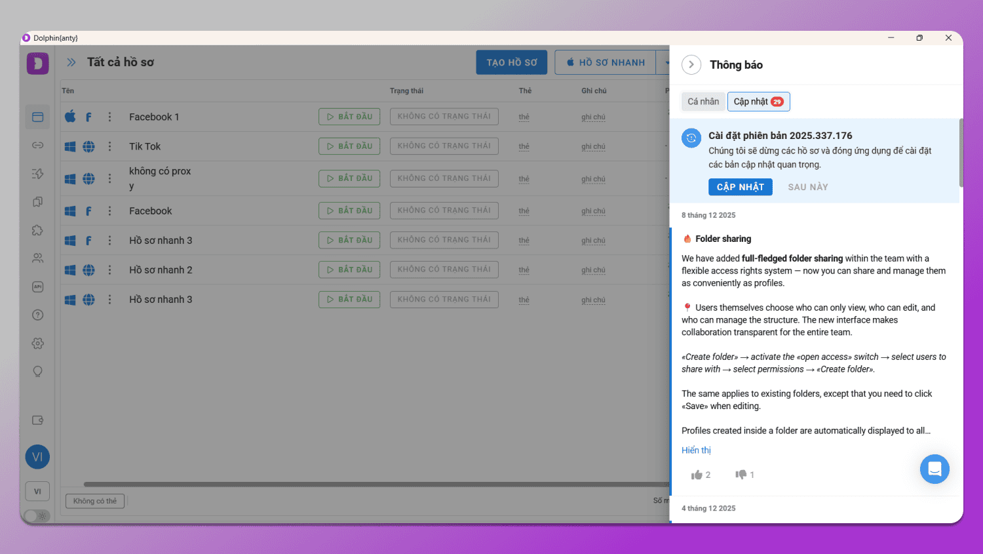
Task: Click the ghi chú cell in Tik Tok row
Action: click(593, 146)
